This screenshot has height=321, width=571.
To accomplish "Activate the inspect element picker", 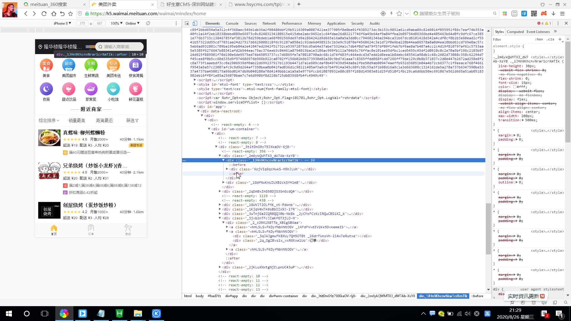I will pyautogui.click(x=187, y=23).
